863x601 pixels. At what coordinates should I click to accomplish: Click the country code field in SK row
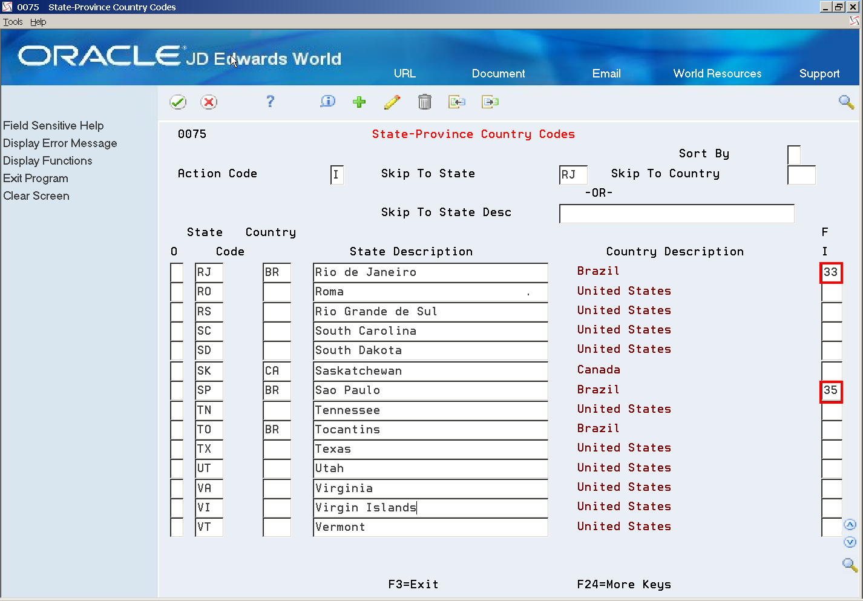(x=277, y=371)
